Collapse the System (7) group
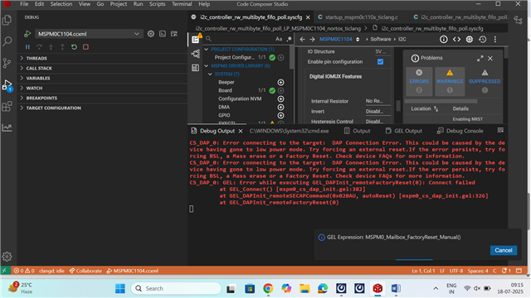Viewport: 531px width, 298px height. point(210,74)
